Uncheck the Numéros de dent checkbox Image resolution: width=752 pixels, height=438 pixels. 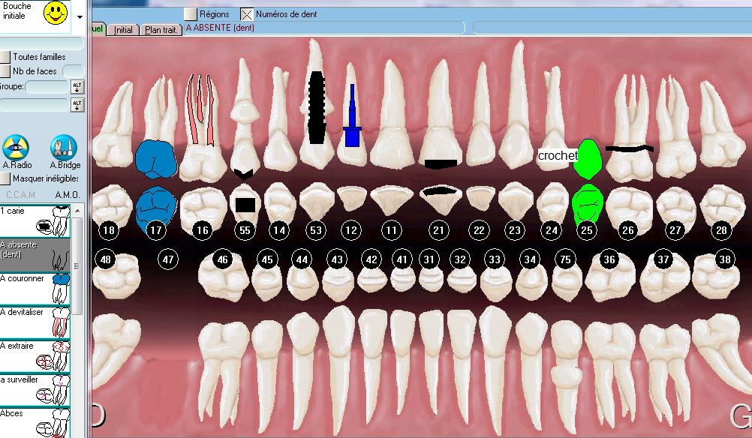[x=247, y=14]
